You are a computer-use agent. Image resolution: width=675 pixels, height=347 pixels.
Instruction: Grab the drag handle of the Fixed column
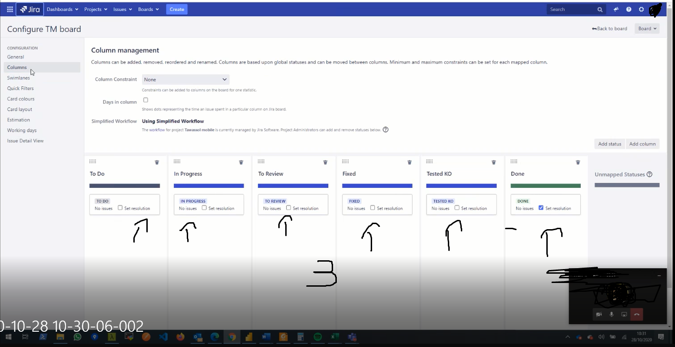345,161
